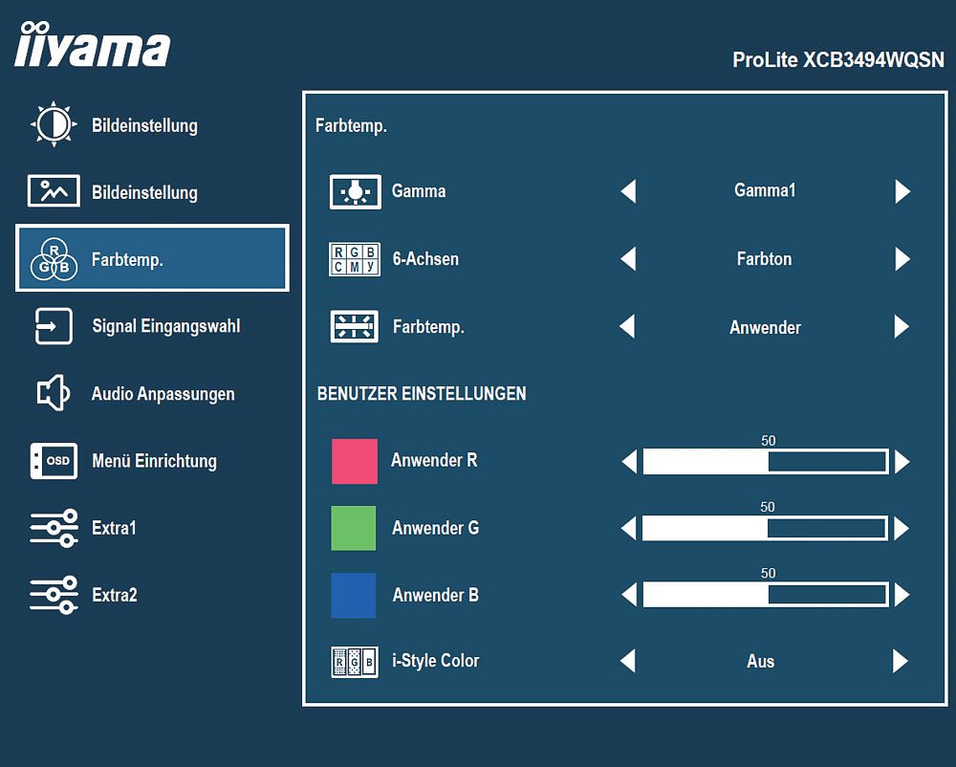The image size is (956, 767).
Task: Click the Anwender G slider bar
Action: tap(765, 528)
